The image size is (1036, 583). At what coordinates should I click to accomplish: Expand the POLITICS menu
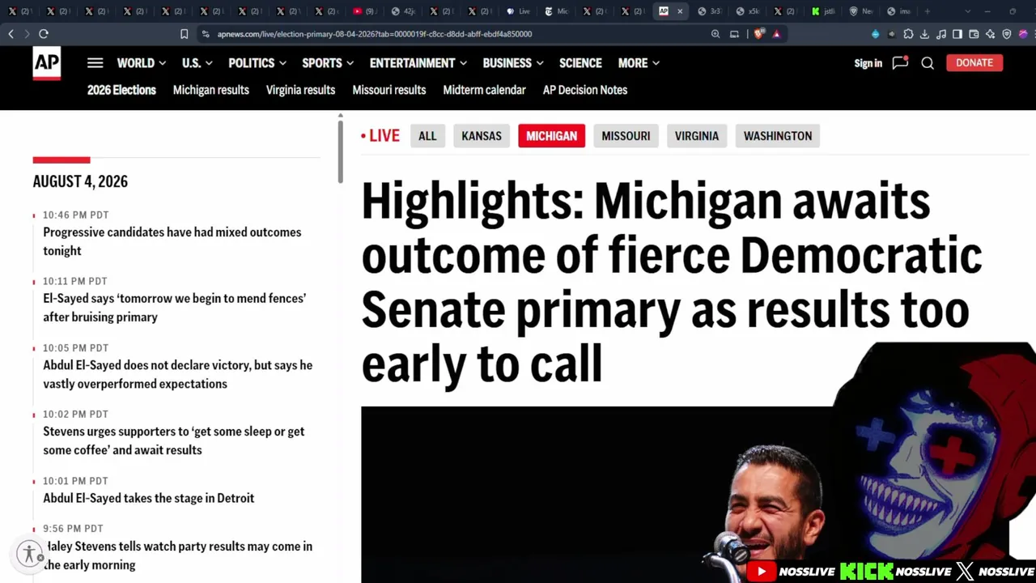point(257,63)
